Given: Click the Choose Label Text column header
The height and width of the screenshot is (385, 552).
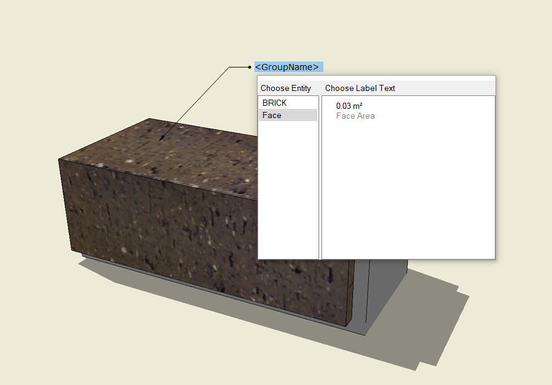Looking at the screenshot, I should coord(360,88).
